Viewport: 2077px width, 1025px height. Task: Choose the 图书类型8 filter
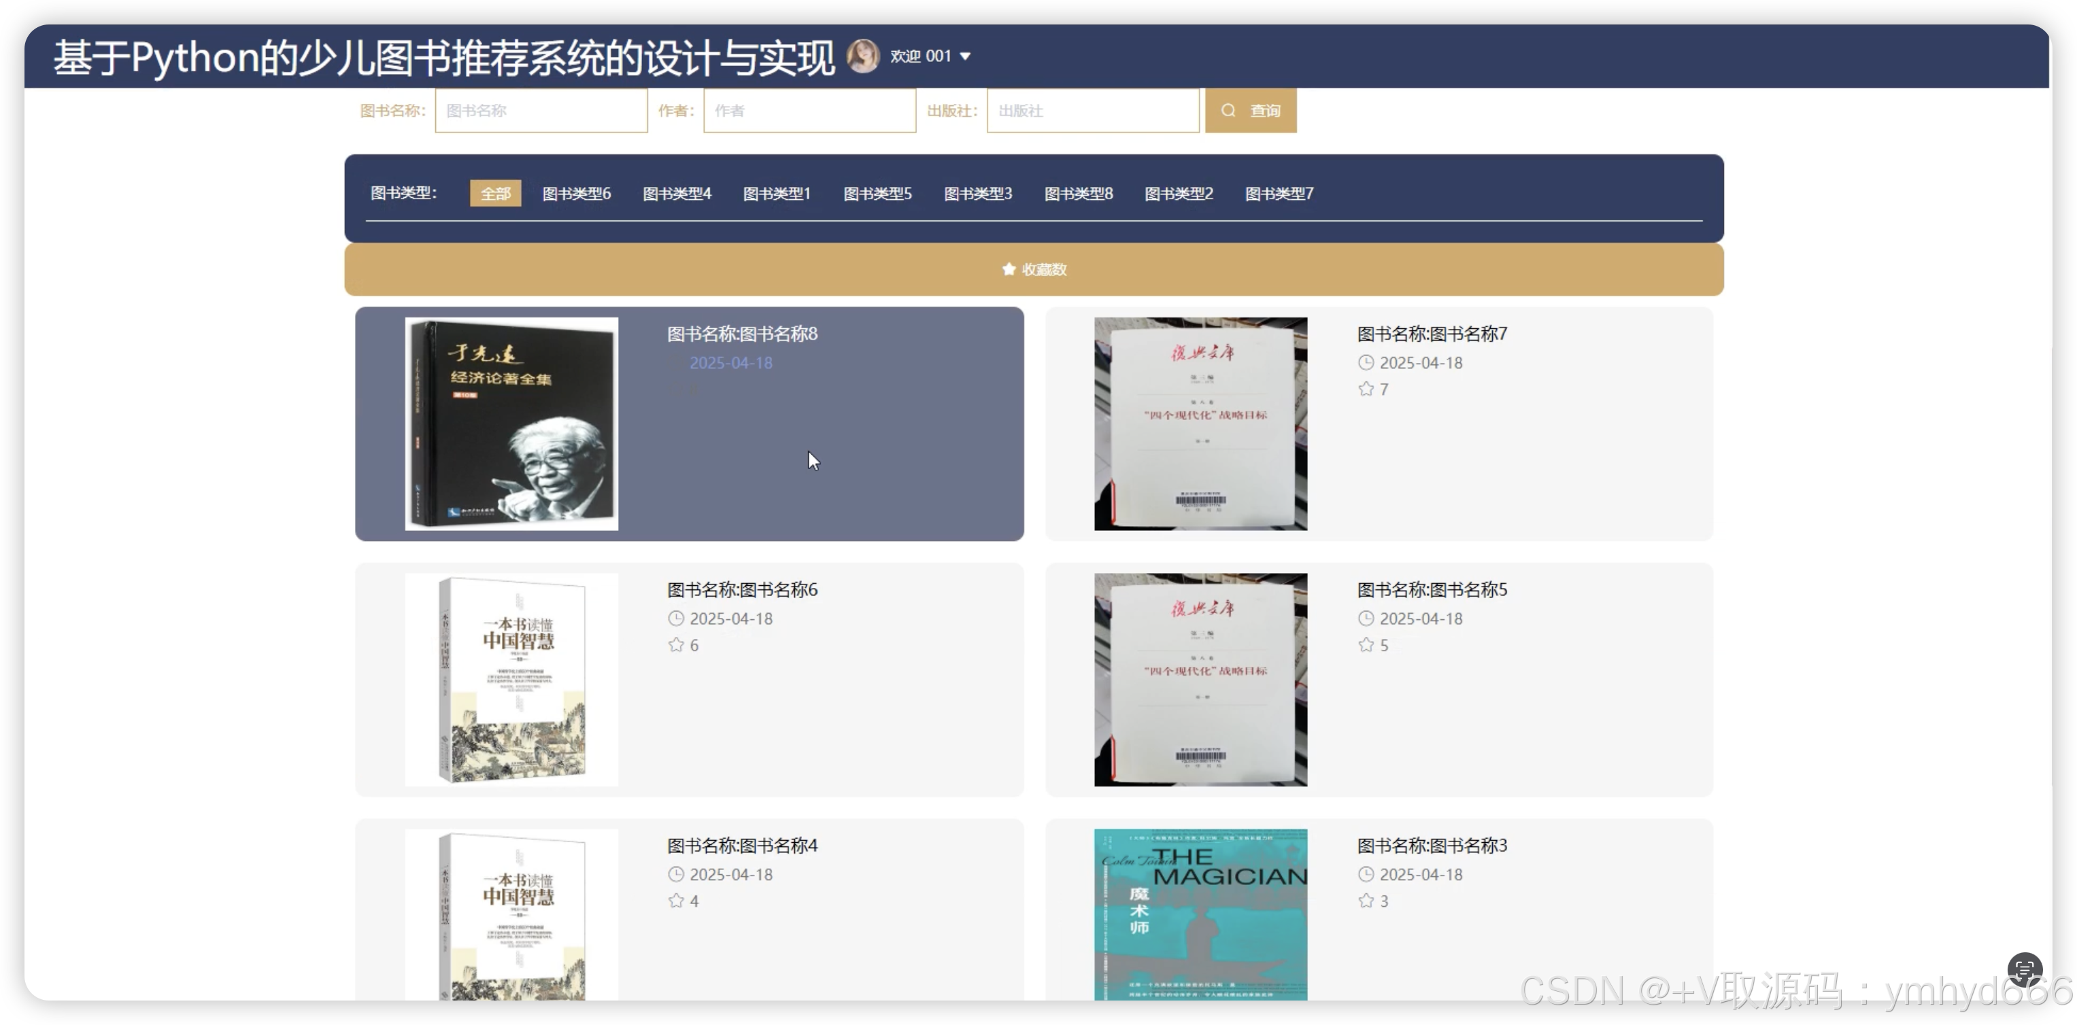tap(1078, 194)
